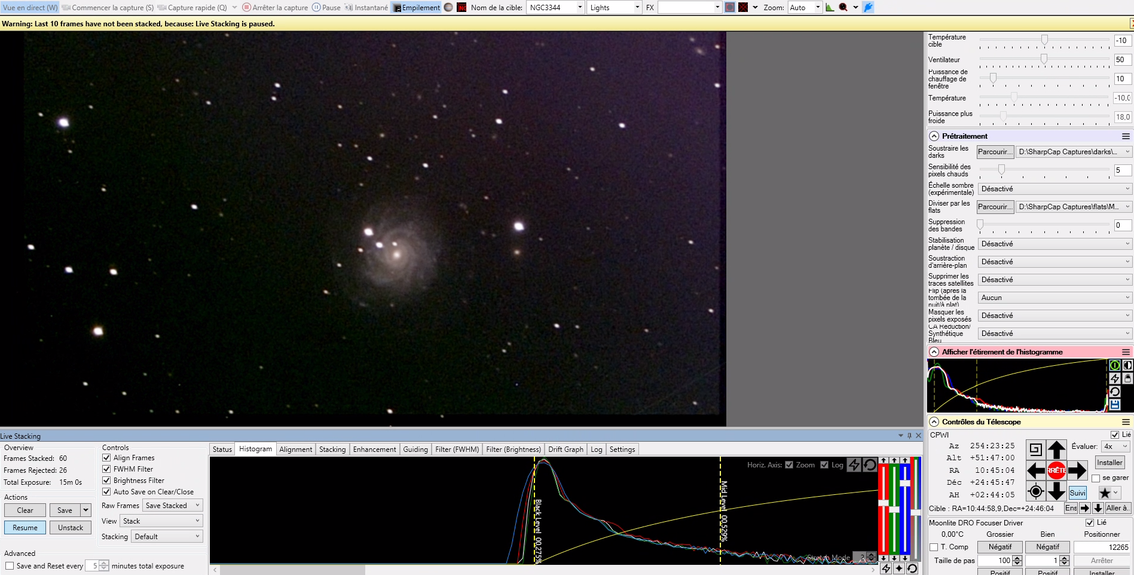Enable Save and Reset every checkbox
Viewport: 1134px width, 575px height.
tap(10, 566)
